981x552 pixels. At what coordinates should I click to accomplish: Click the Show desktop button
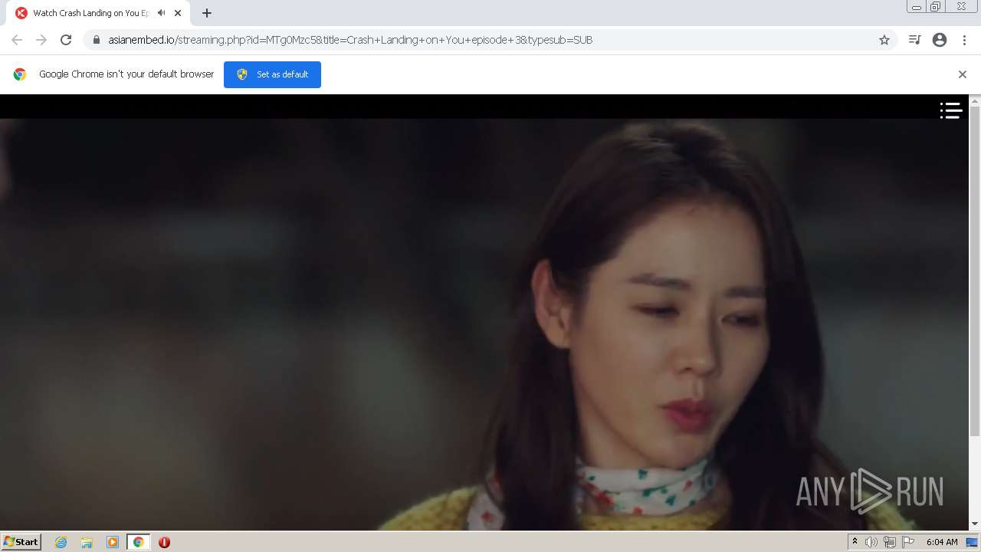click(x=972, y=542)
